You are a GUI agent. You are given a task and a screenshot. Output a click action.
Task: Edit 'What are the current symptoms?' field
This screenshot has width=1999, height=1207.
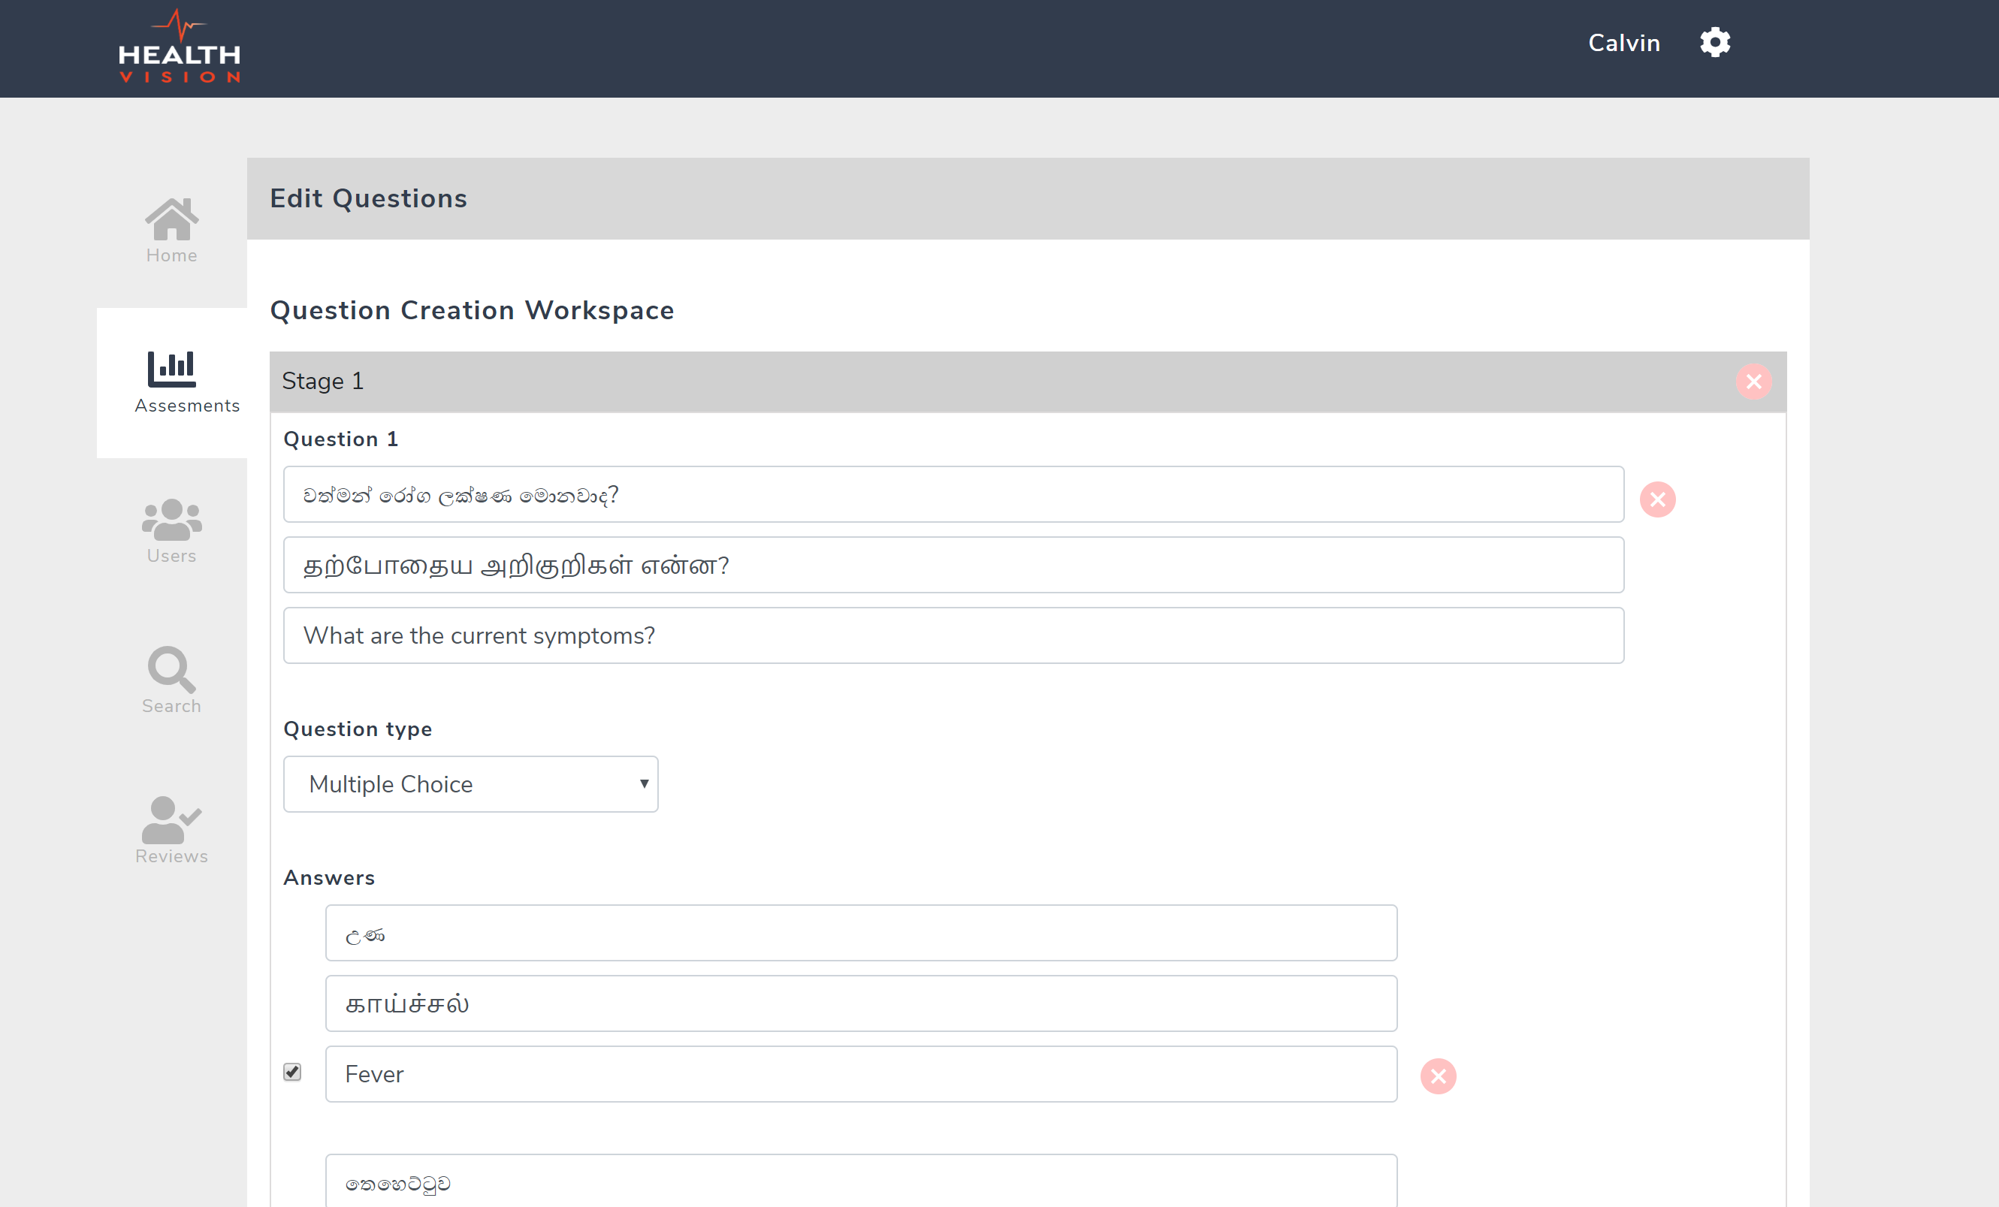click(x=953, y=636)
